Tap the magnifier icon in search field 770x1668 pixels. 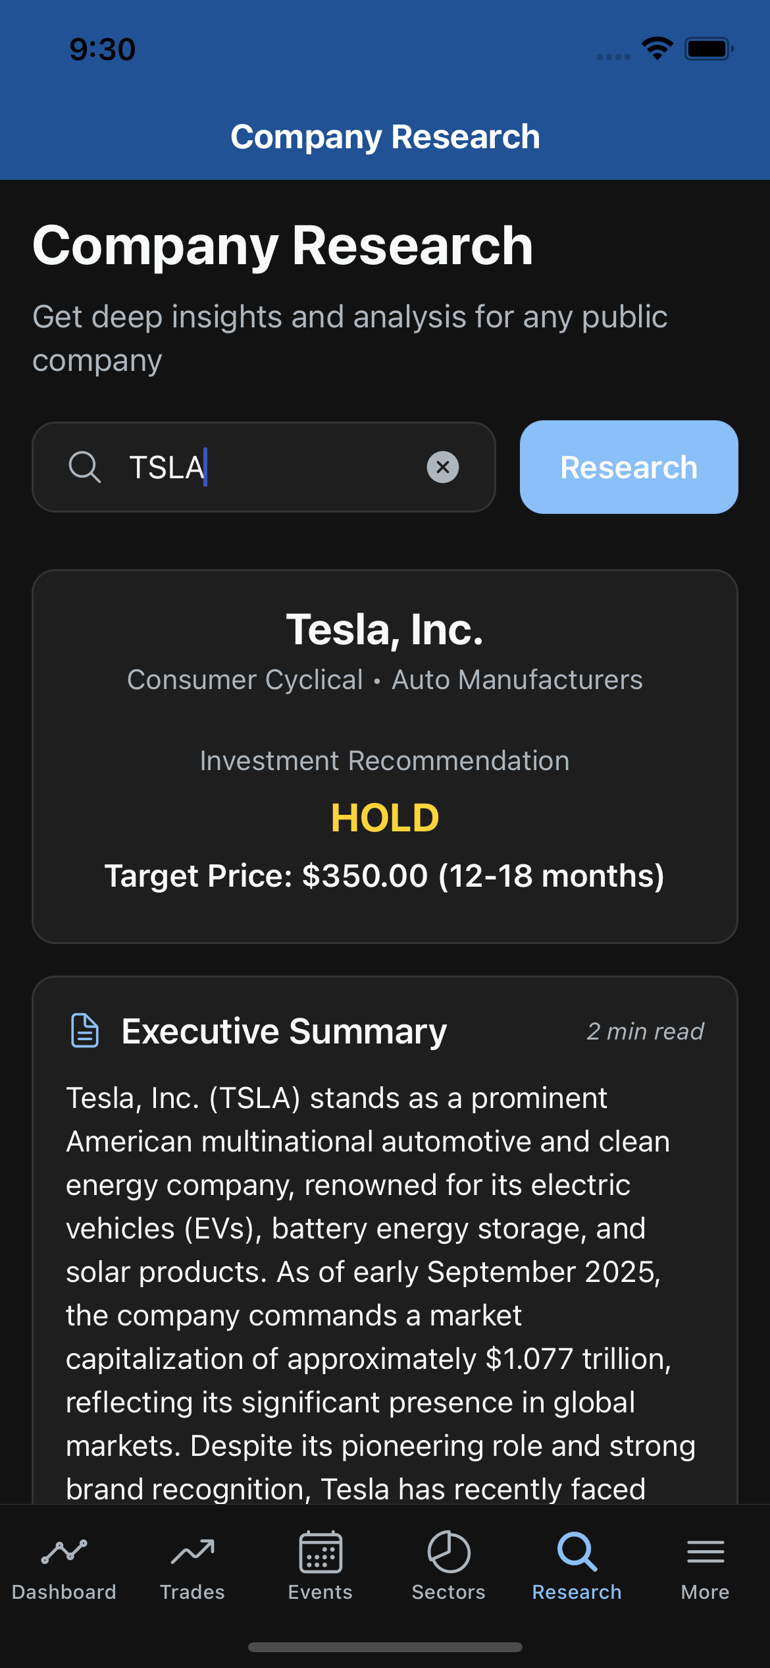(x=85, y=467)
